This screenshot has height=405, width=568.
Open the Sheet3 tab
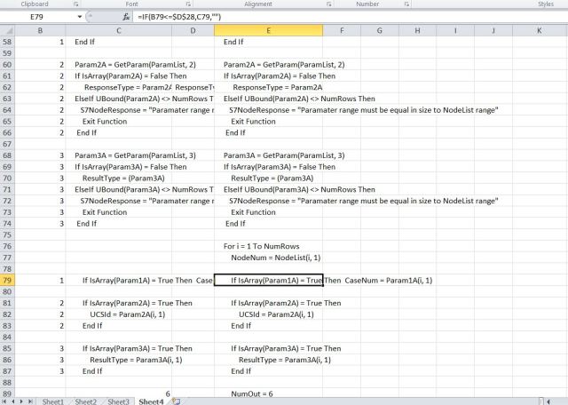pos(118,401)
